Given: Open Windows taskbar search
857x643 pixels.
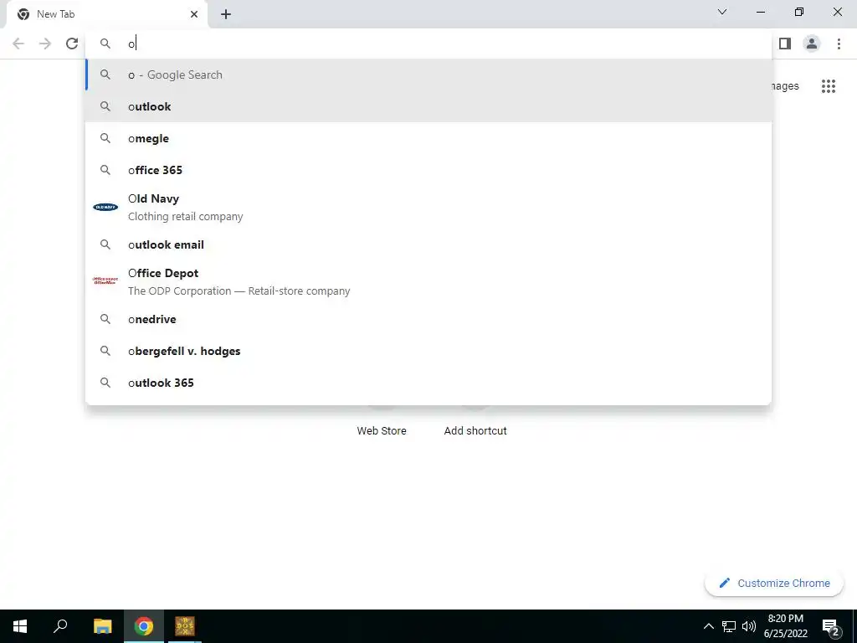Looking at the screenshot, I should pos(60,626).
